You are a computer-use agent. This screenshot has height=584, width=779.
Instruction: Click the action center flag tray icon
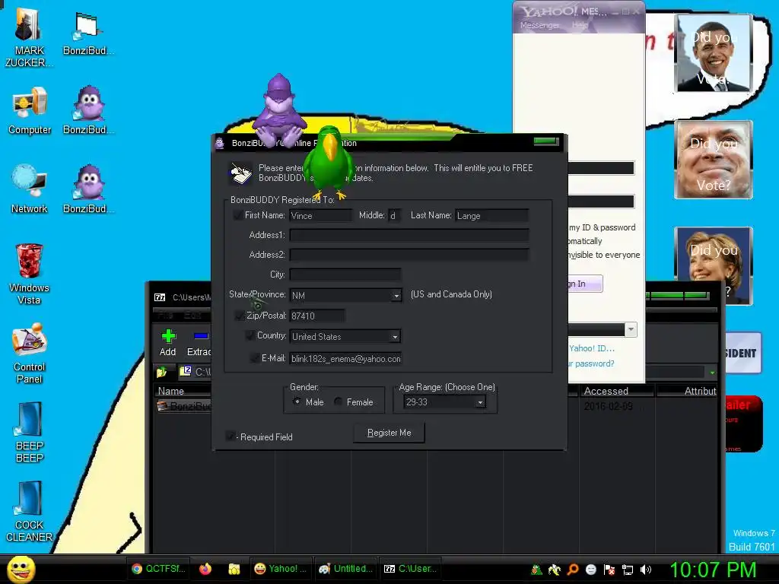point(609,570)
